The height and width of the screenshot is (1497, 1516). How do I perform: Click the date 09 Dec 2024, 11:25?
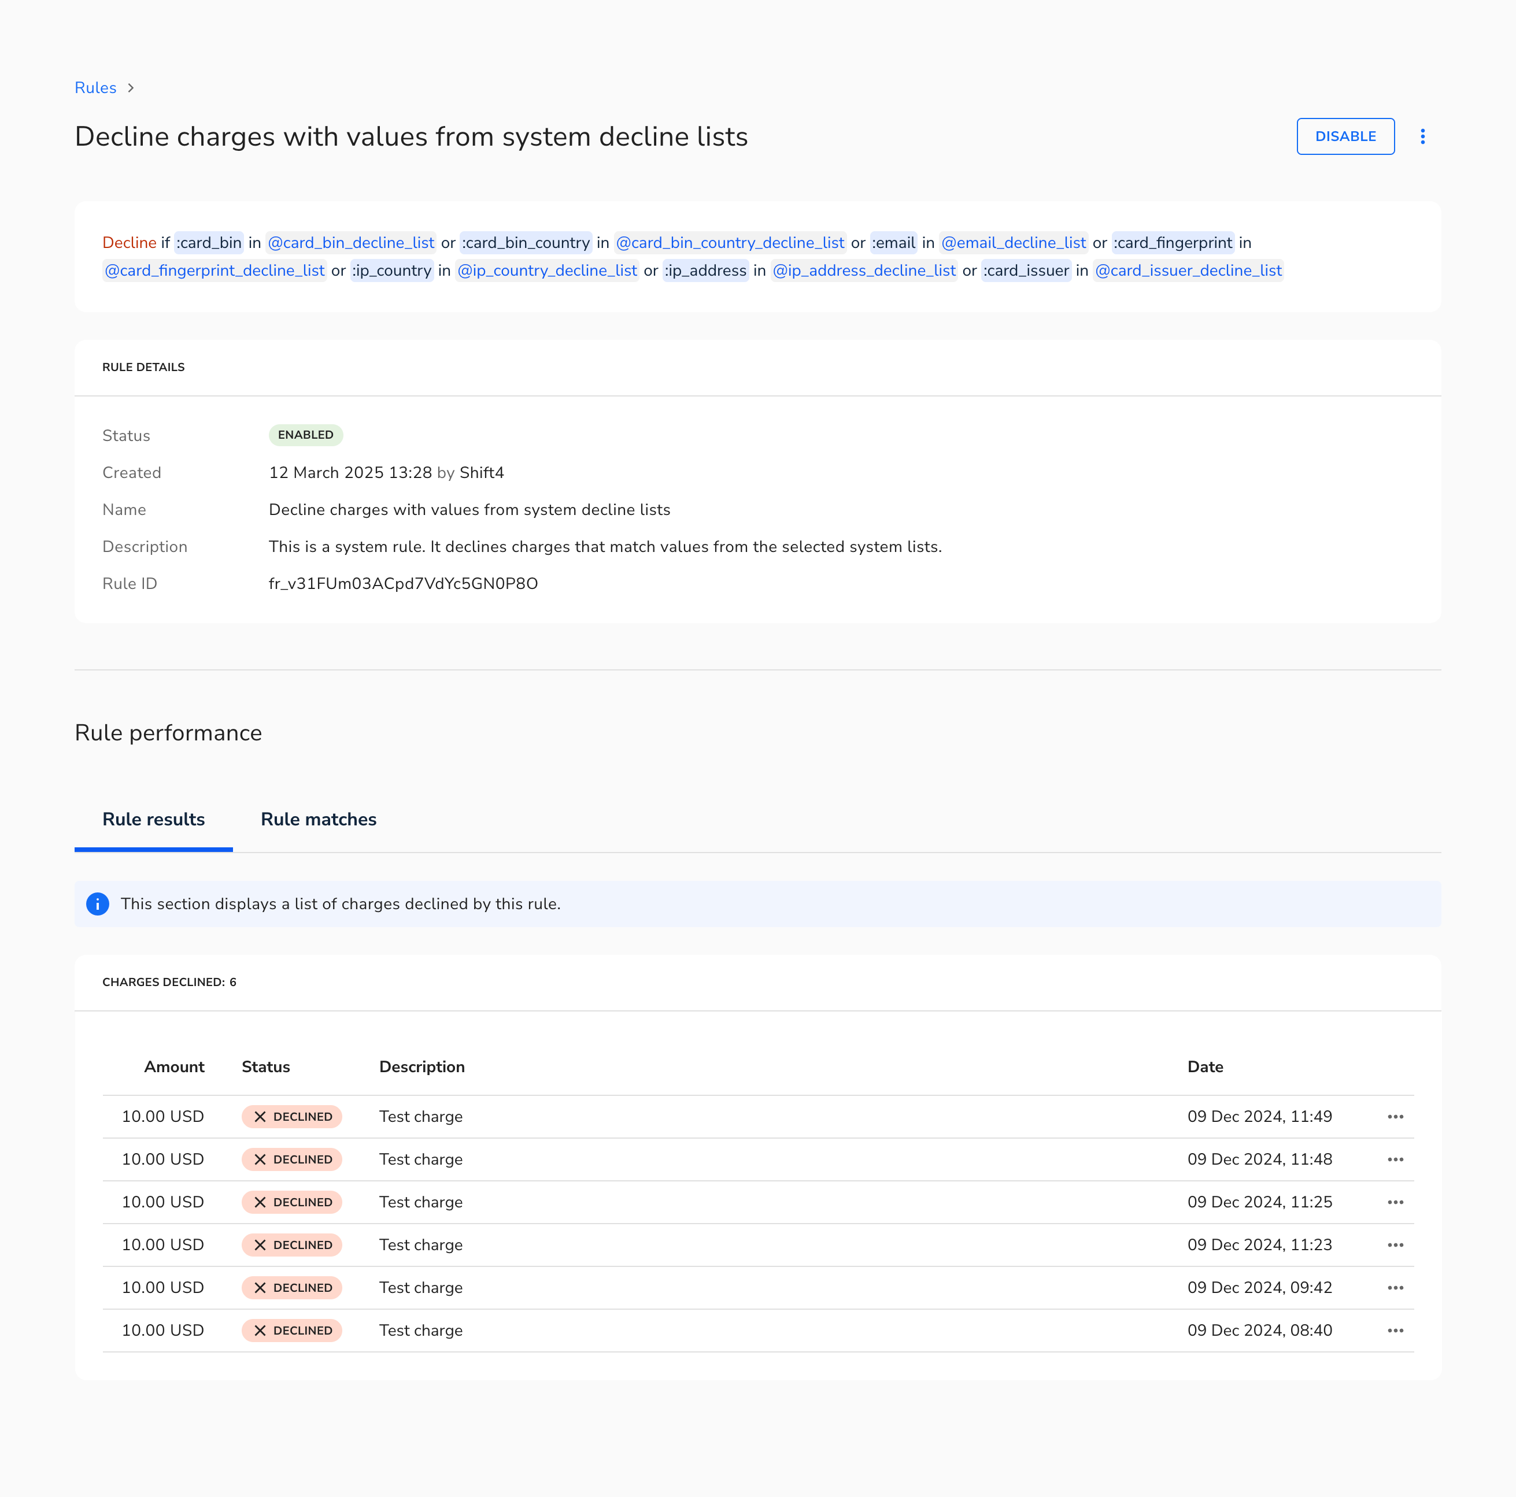[1259, 1202]
